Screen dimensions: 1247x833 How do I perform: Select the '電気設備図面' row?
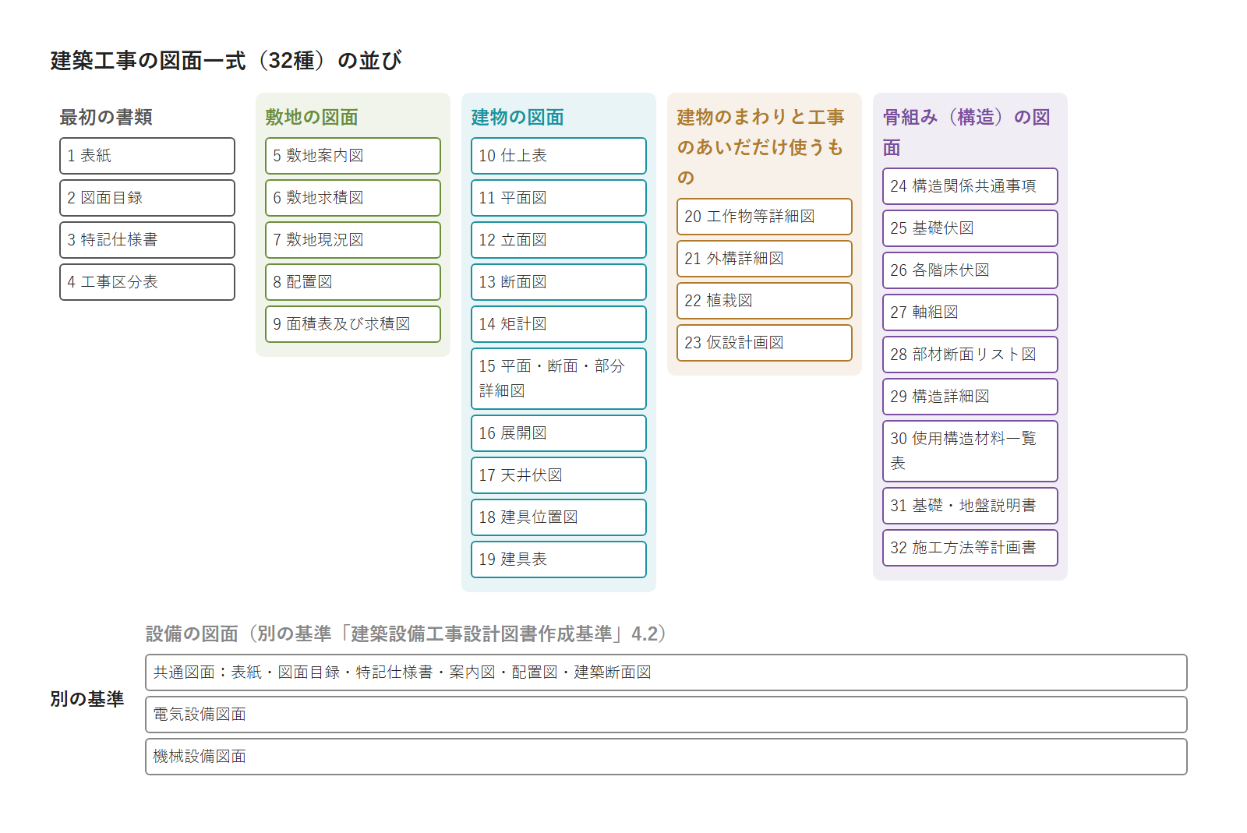[x=666, y=715]
